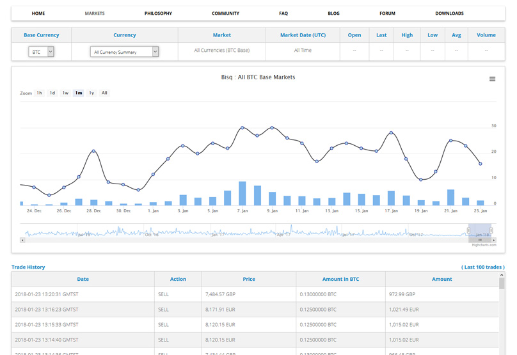
Task: Click the volume bar at 21. Jan
Action: 450,198
